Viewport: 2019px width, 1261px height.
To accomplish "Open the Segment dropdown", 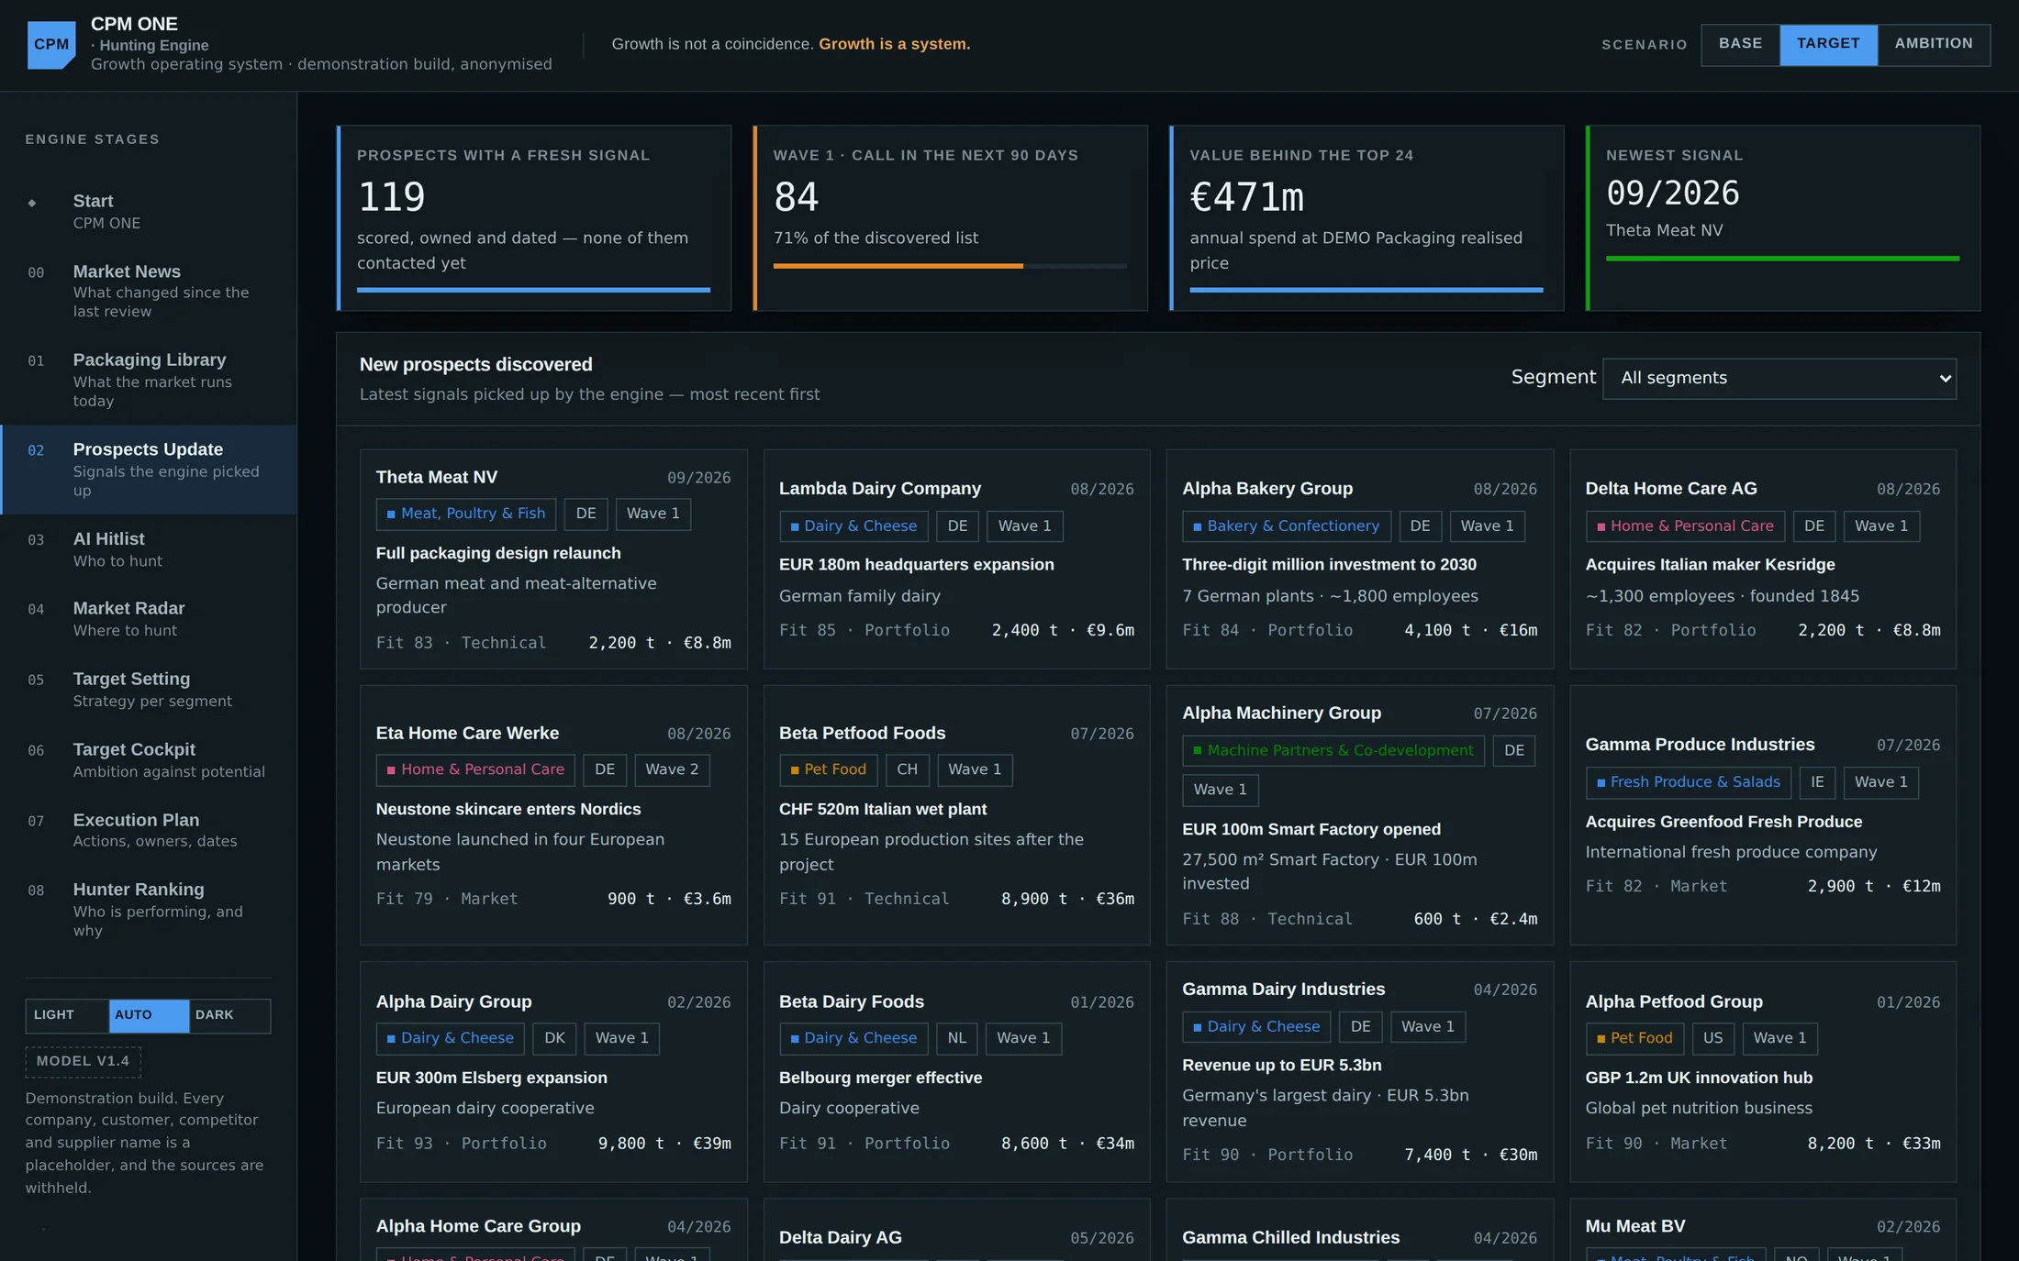I will [x=1779, y=378].
